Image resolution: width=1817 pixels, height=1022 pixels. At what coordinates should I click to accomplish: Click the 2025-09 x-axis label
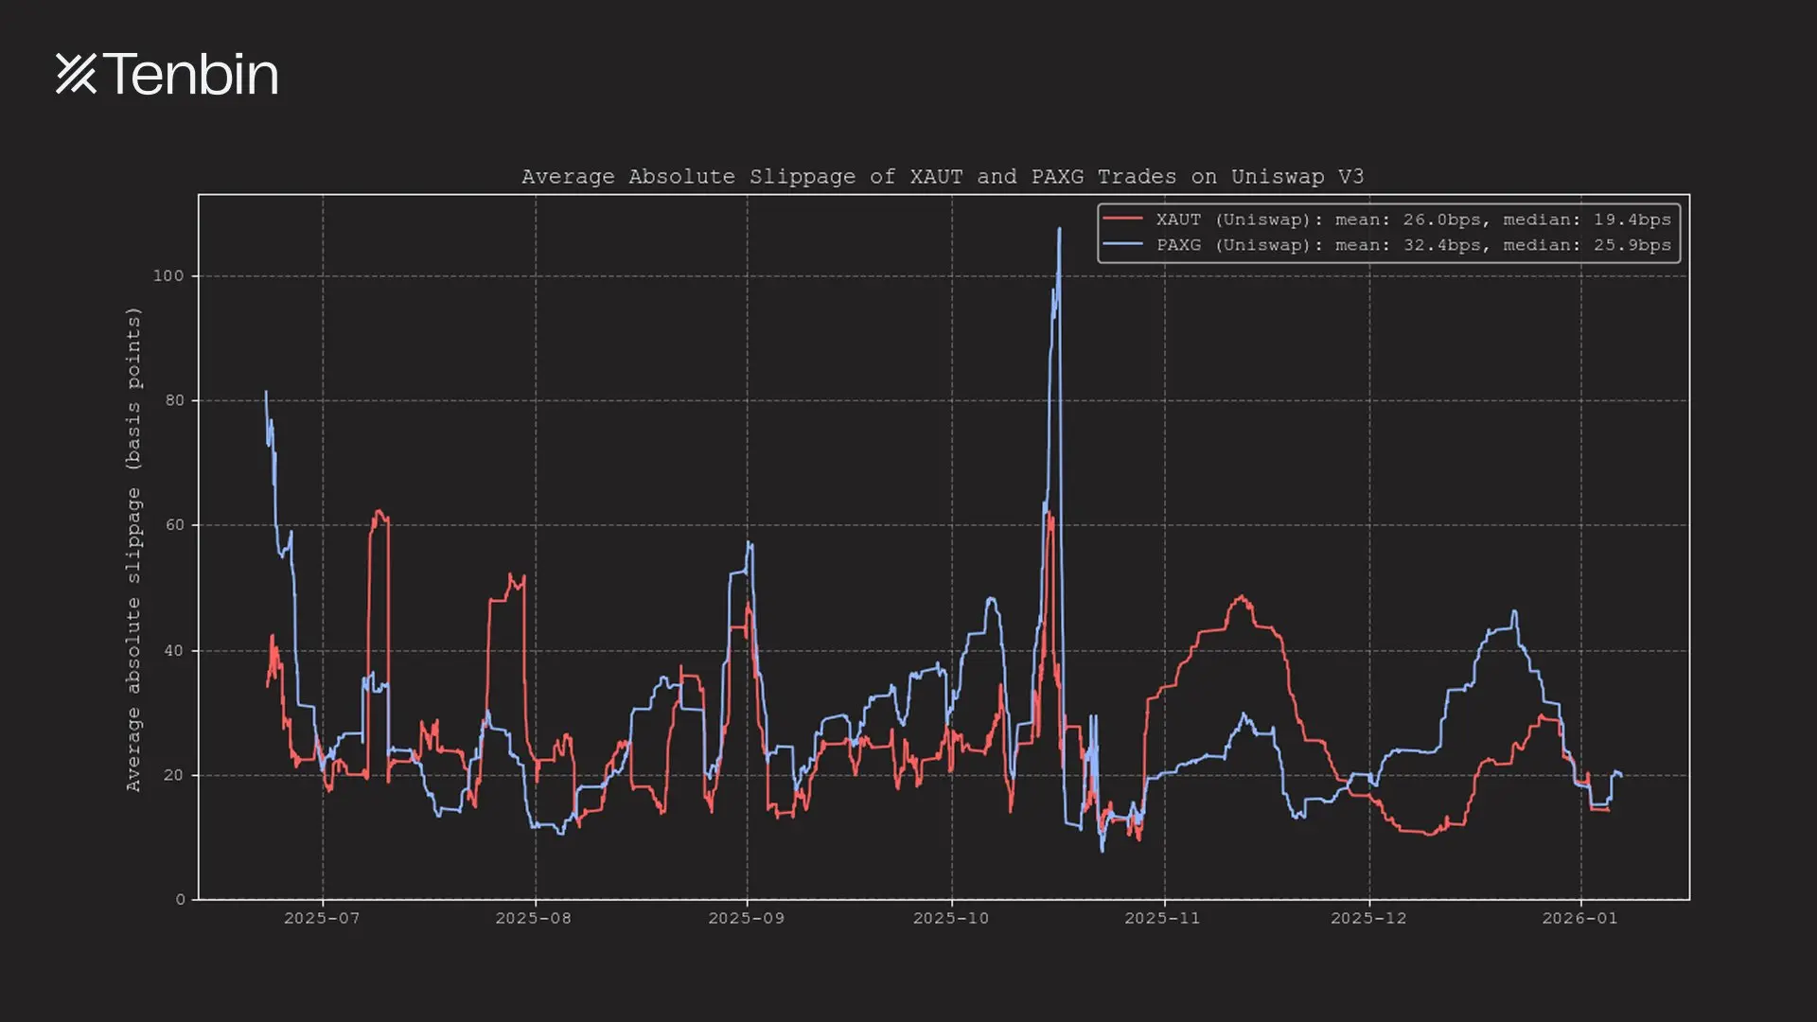coord(746,918)
